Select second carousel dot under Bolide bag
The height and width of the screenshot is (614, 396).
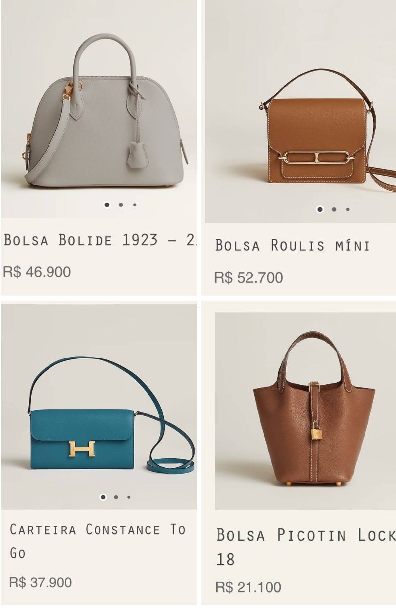click(121, 205)
